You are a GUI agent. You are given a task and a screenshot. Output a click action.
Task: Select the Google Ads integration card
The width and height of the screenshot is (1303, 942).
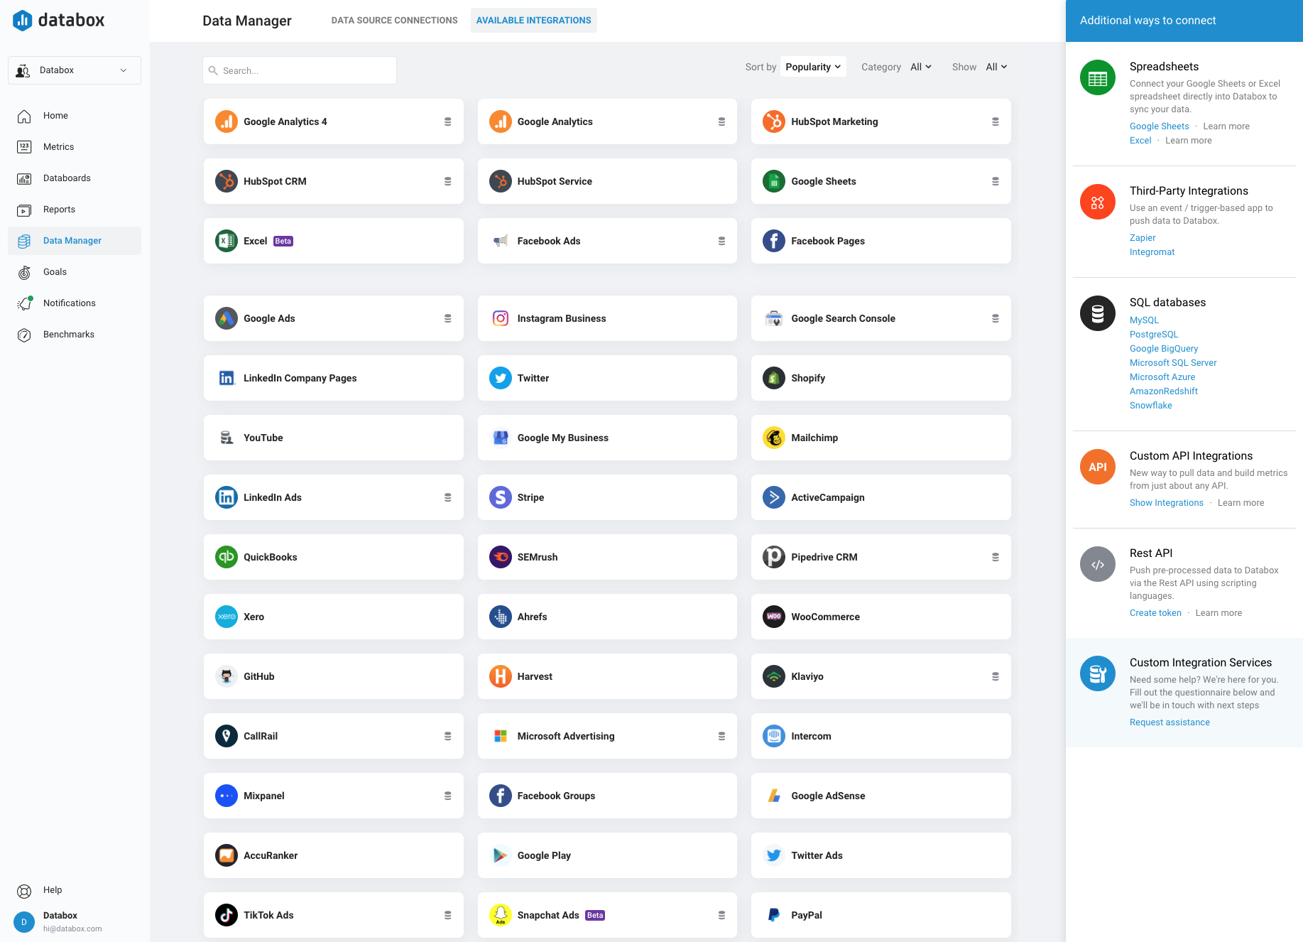coord(334,318)
